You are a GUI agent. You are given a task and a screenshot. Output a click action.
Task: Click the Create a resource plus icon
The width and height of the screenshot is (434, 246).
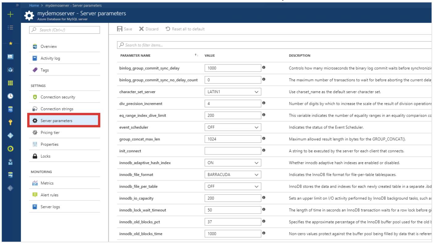pos(10,14)
